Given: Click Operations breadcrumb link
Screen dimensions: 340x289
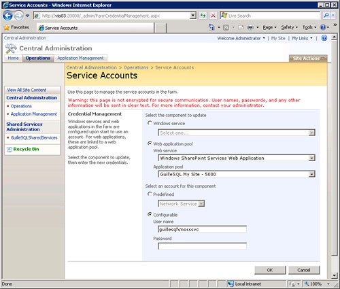Looking at the screenshot, I should (x=136, y=67).
